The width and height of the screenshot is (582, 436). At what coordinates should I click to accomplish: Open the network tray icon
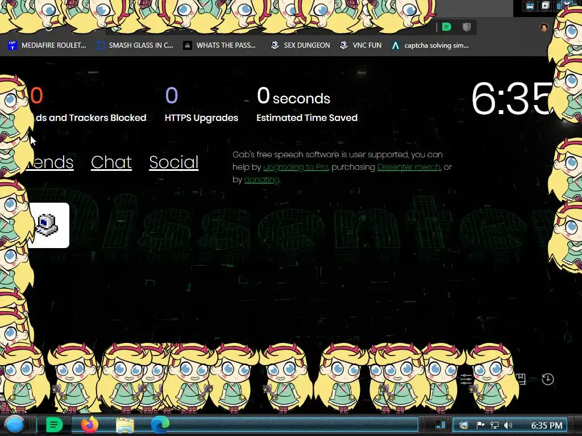tap(494, 425)
